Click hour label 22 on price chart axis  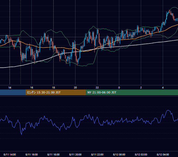(97, 88)
